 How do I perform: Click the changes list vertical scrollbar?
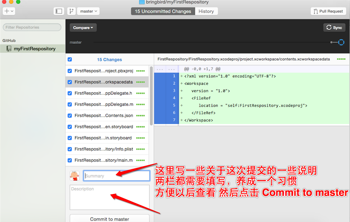coord(151,96)
